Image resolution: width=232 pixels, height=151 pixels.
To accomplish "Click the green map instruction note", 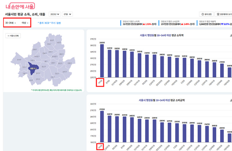I will click(x=57, y=90).
